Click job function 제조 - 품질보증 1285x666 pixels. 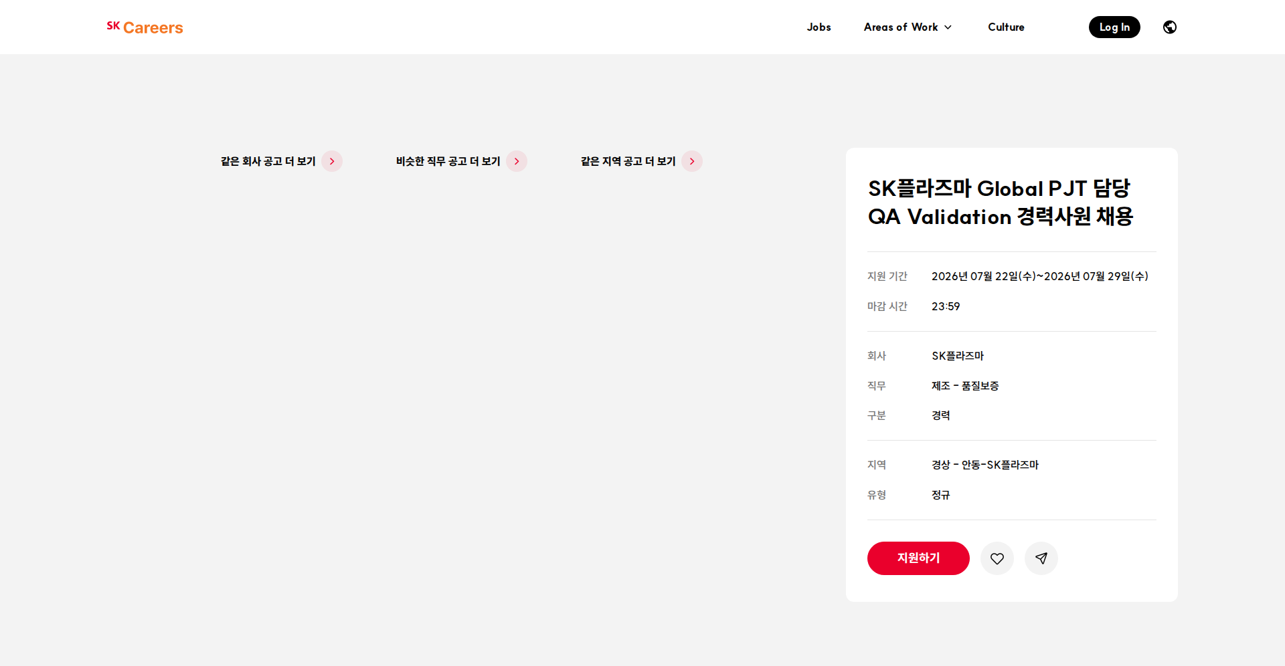[x=965, y=386]
